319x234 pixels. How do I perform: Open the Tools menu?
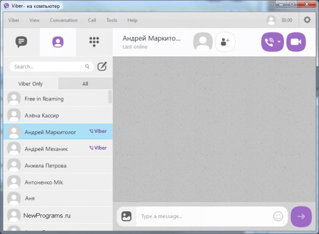112,20
